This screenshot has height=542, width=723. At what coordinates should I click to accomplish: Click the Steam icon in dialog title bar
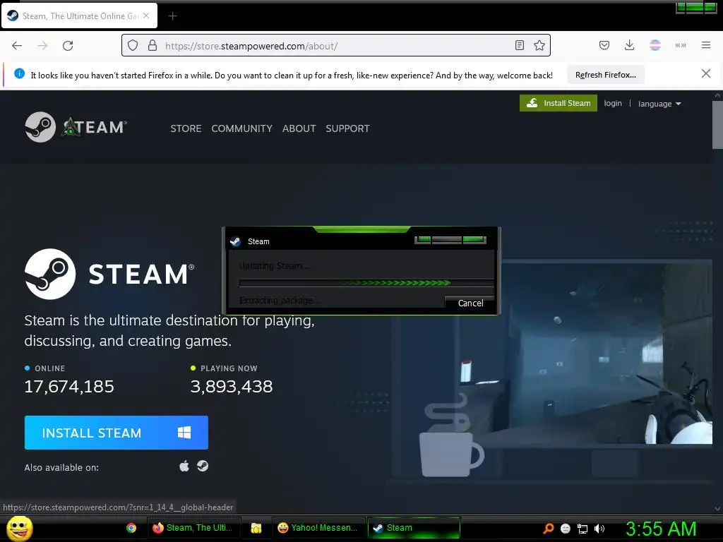pyautogui.click(x=236, y=241)
